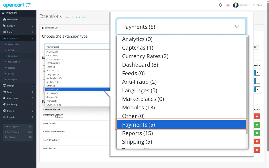Click the Extensions puzzle icon in sidebar

[x=4, y=38]
